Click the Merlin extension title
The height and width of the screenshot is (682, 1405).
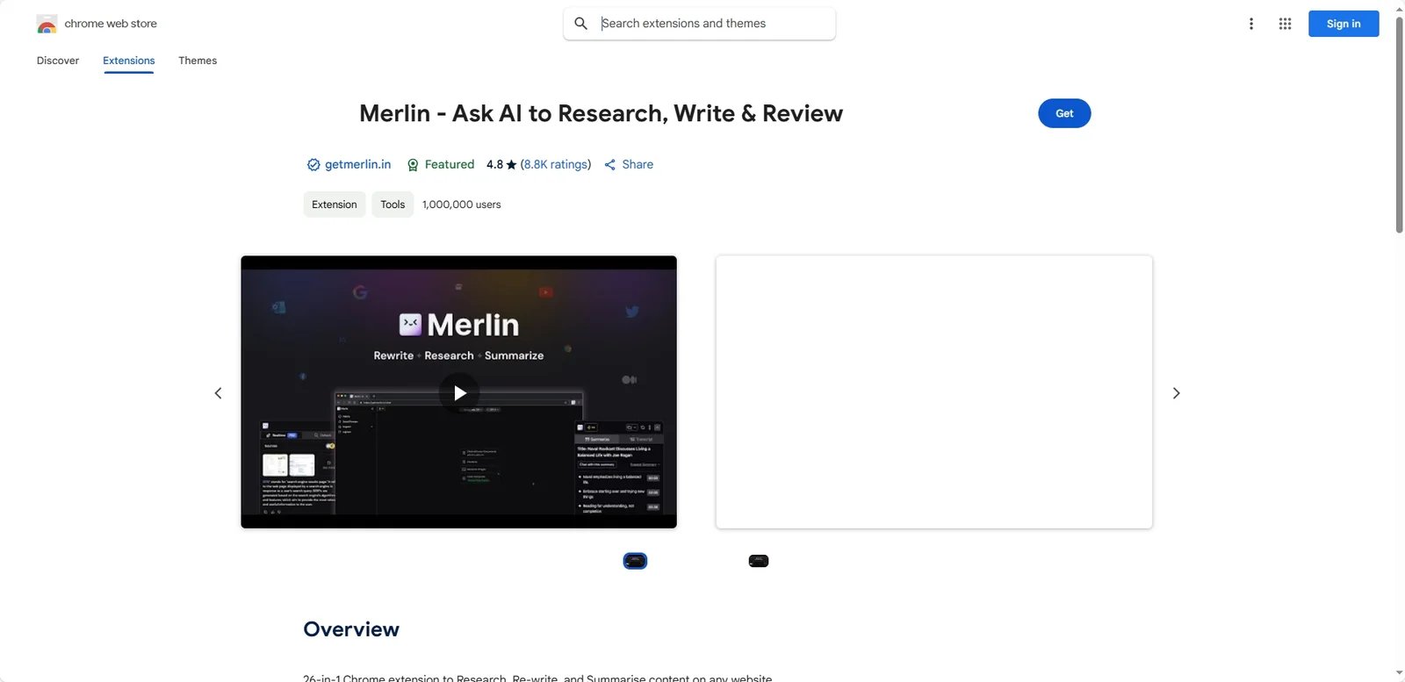pos(601,113)
